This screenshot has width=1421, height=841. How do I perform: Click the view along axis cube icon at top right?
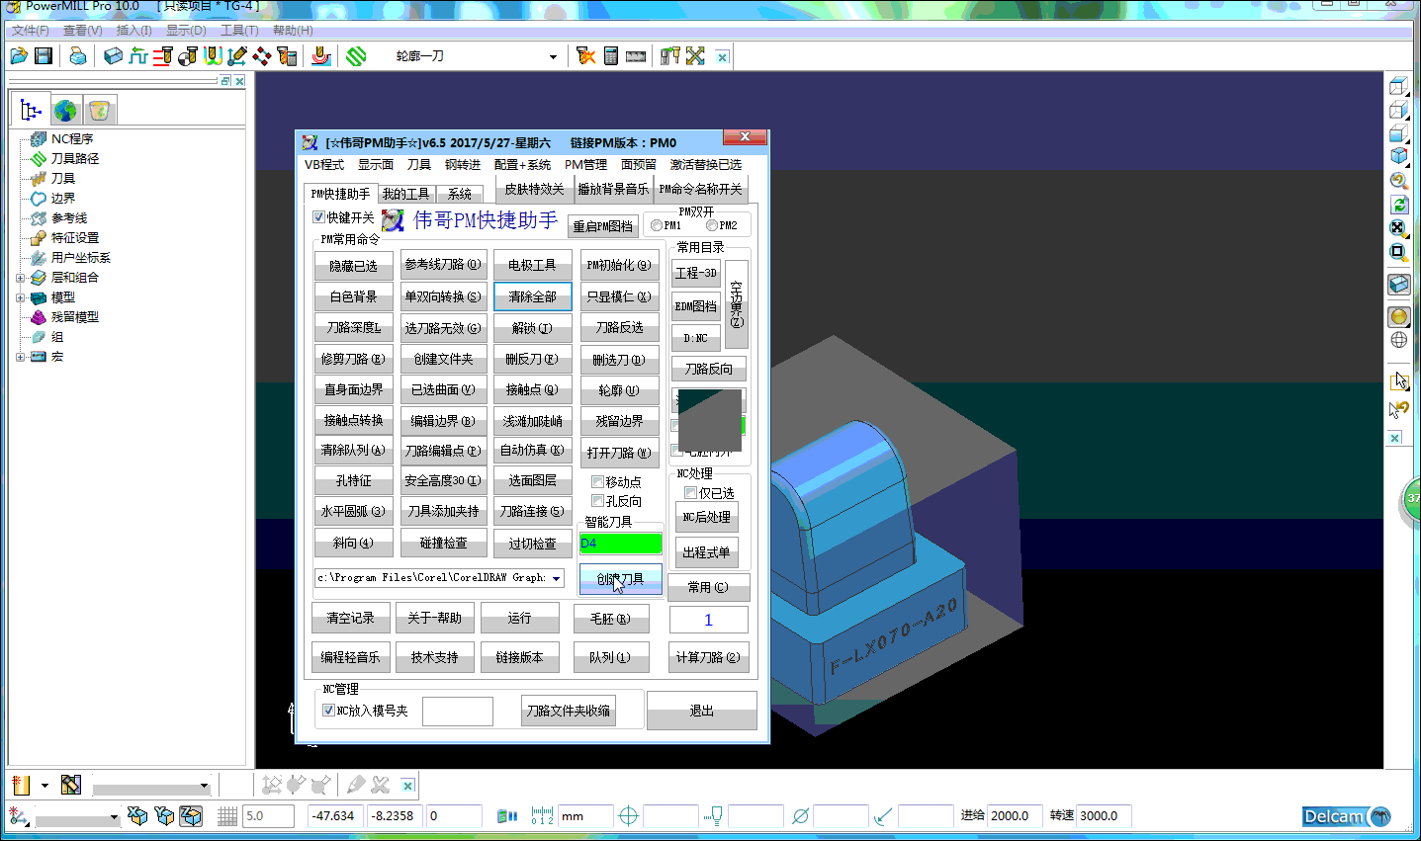pos(1398,86)
